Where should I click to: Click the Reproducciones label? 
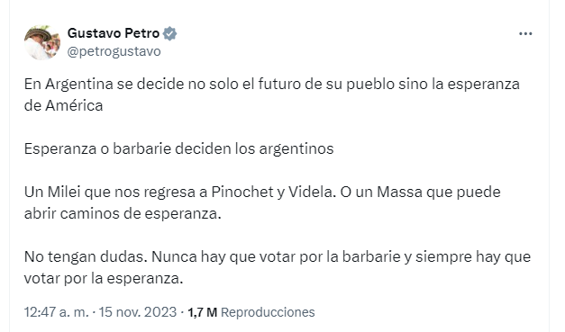[268, 312]
